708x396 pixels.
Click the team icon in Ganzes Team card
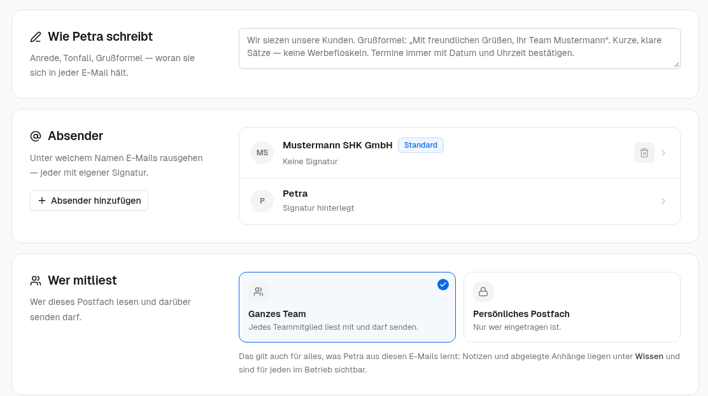click(258, 292)
